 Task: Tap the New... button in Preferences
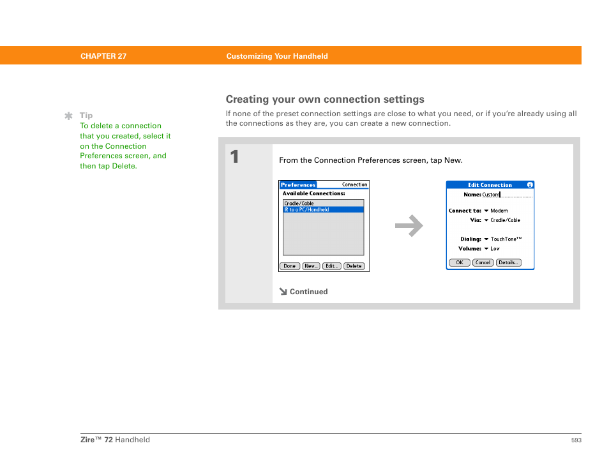pos(311,266)
